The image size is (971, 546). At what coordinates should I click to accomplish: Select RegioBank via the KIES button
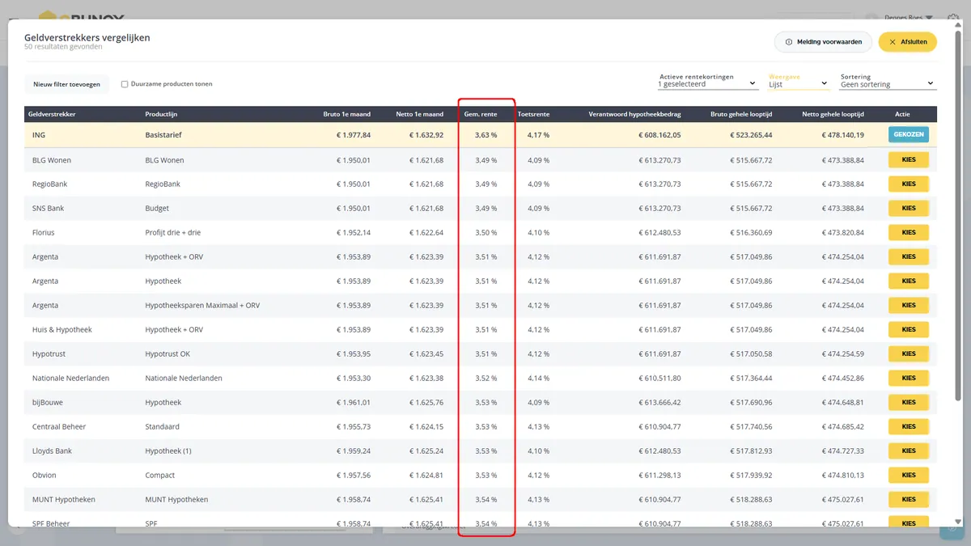tap(909, 184)
